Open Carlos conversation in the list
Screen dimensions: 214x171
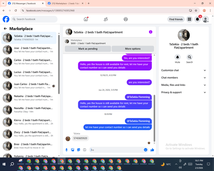point(29,62)
